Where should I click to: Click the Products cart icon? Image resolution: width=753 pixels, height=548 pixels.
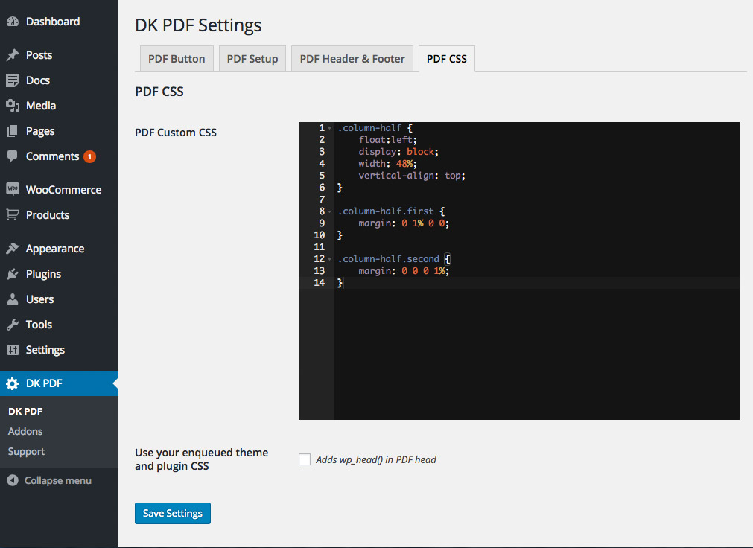[12, 215]
